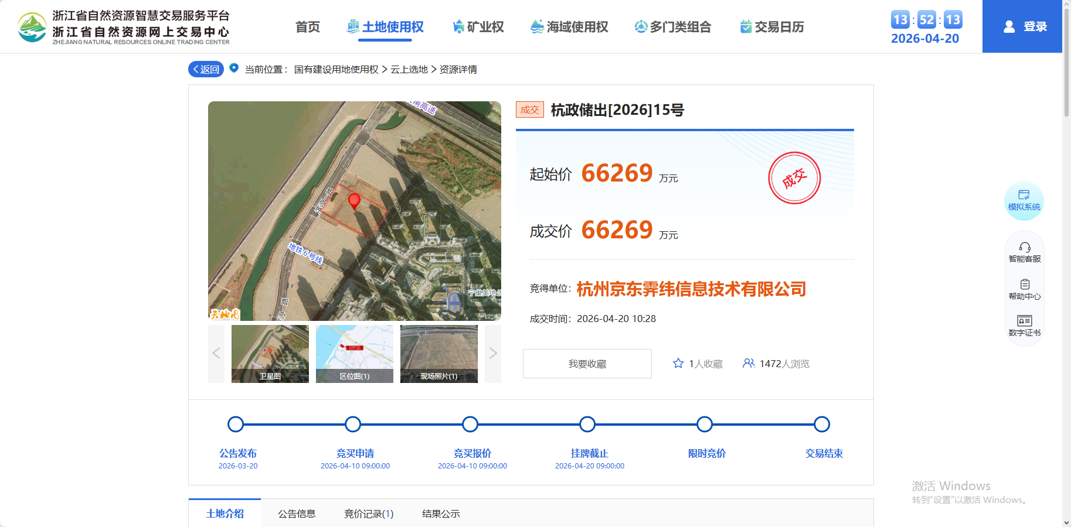Show the next thumbnail with right arrow

point(493,354)
